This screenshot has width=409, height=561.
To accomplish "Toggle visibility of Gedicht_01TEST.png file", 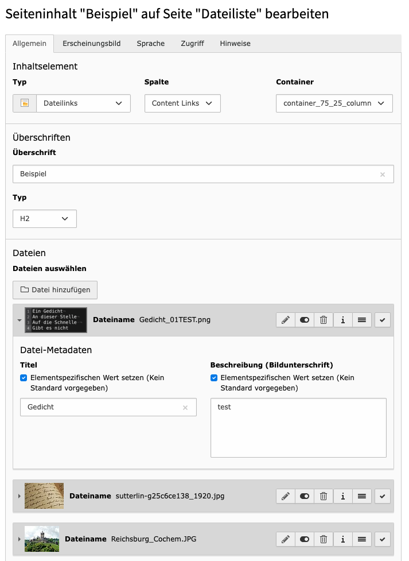I will click(x=305, y=320).
